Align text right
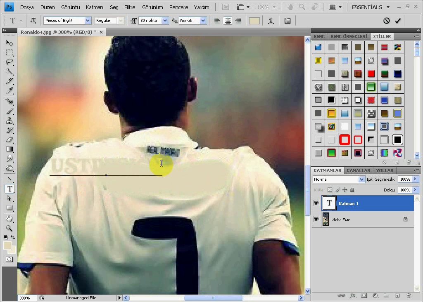Screen dimensions: 423x302 [x=238, y=21]
